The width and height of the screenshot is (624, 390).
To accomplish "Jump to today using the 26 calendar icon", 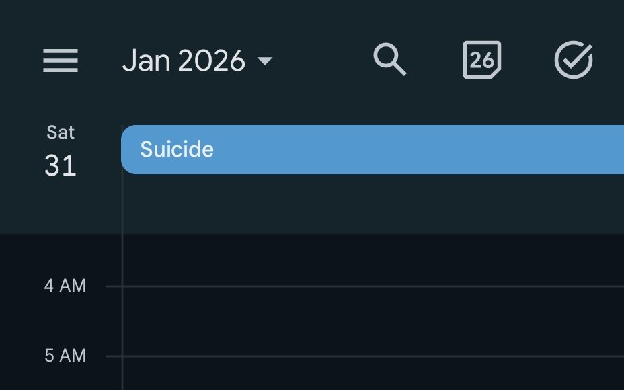I will pos(482,60).
